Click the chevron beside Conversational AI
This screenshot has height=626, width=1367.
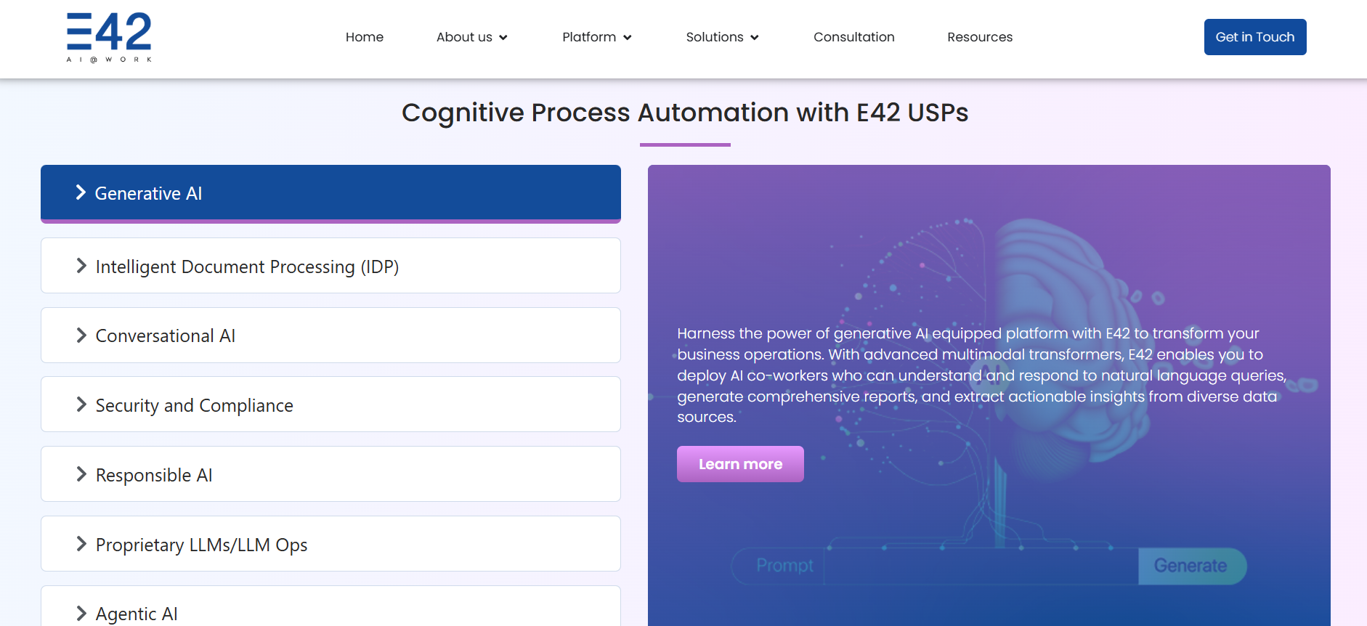coord(81,335)
